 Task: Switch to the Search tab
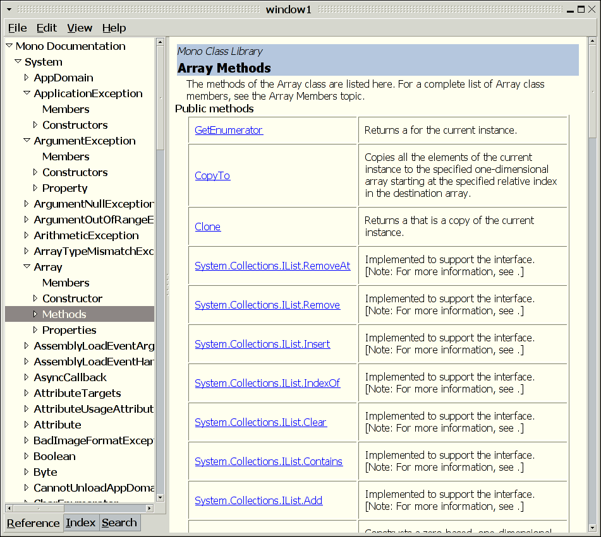tap(119, 522)
